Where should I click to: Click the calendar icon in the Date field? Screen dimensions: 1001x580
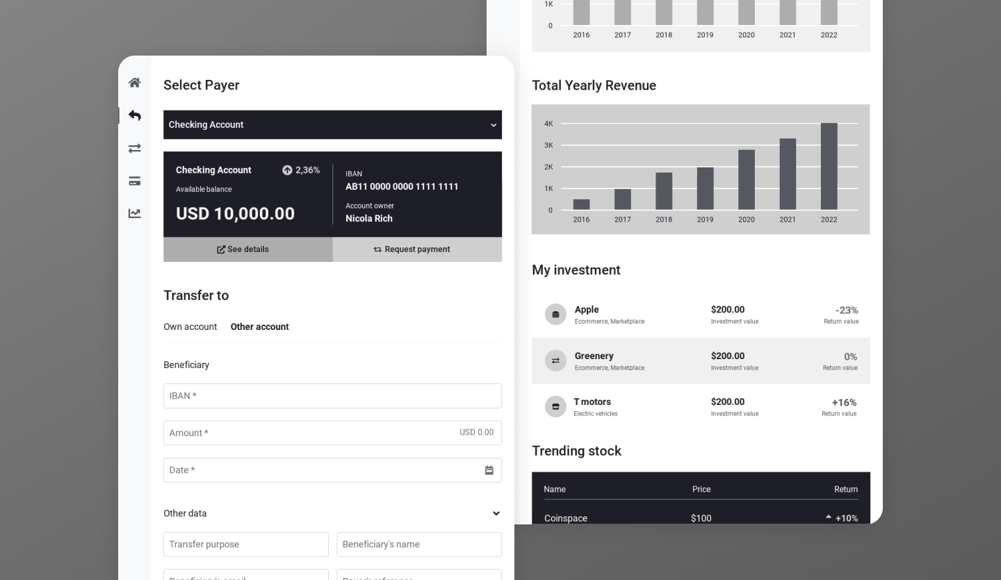pos(489,470)
